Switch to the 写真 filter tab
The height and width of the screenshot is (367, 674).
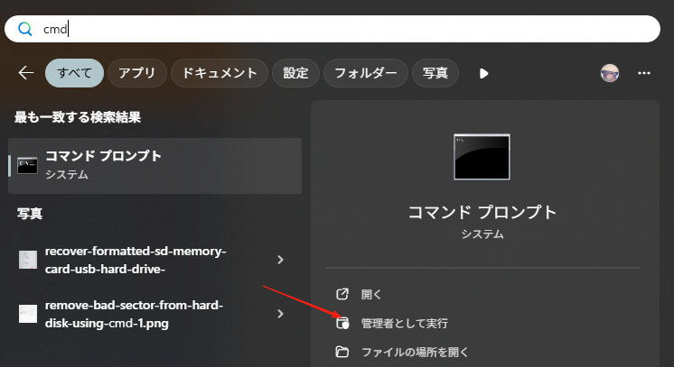coord(435,73)
